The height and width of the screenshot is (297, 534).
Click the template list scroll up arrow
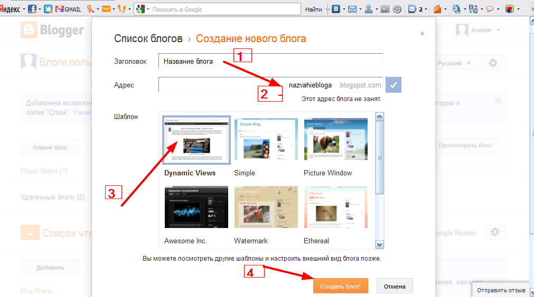pos(379,117)
